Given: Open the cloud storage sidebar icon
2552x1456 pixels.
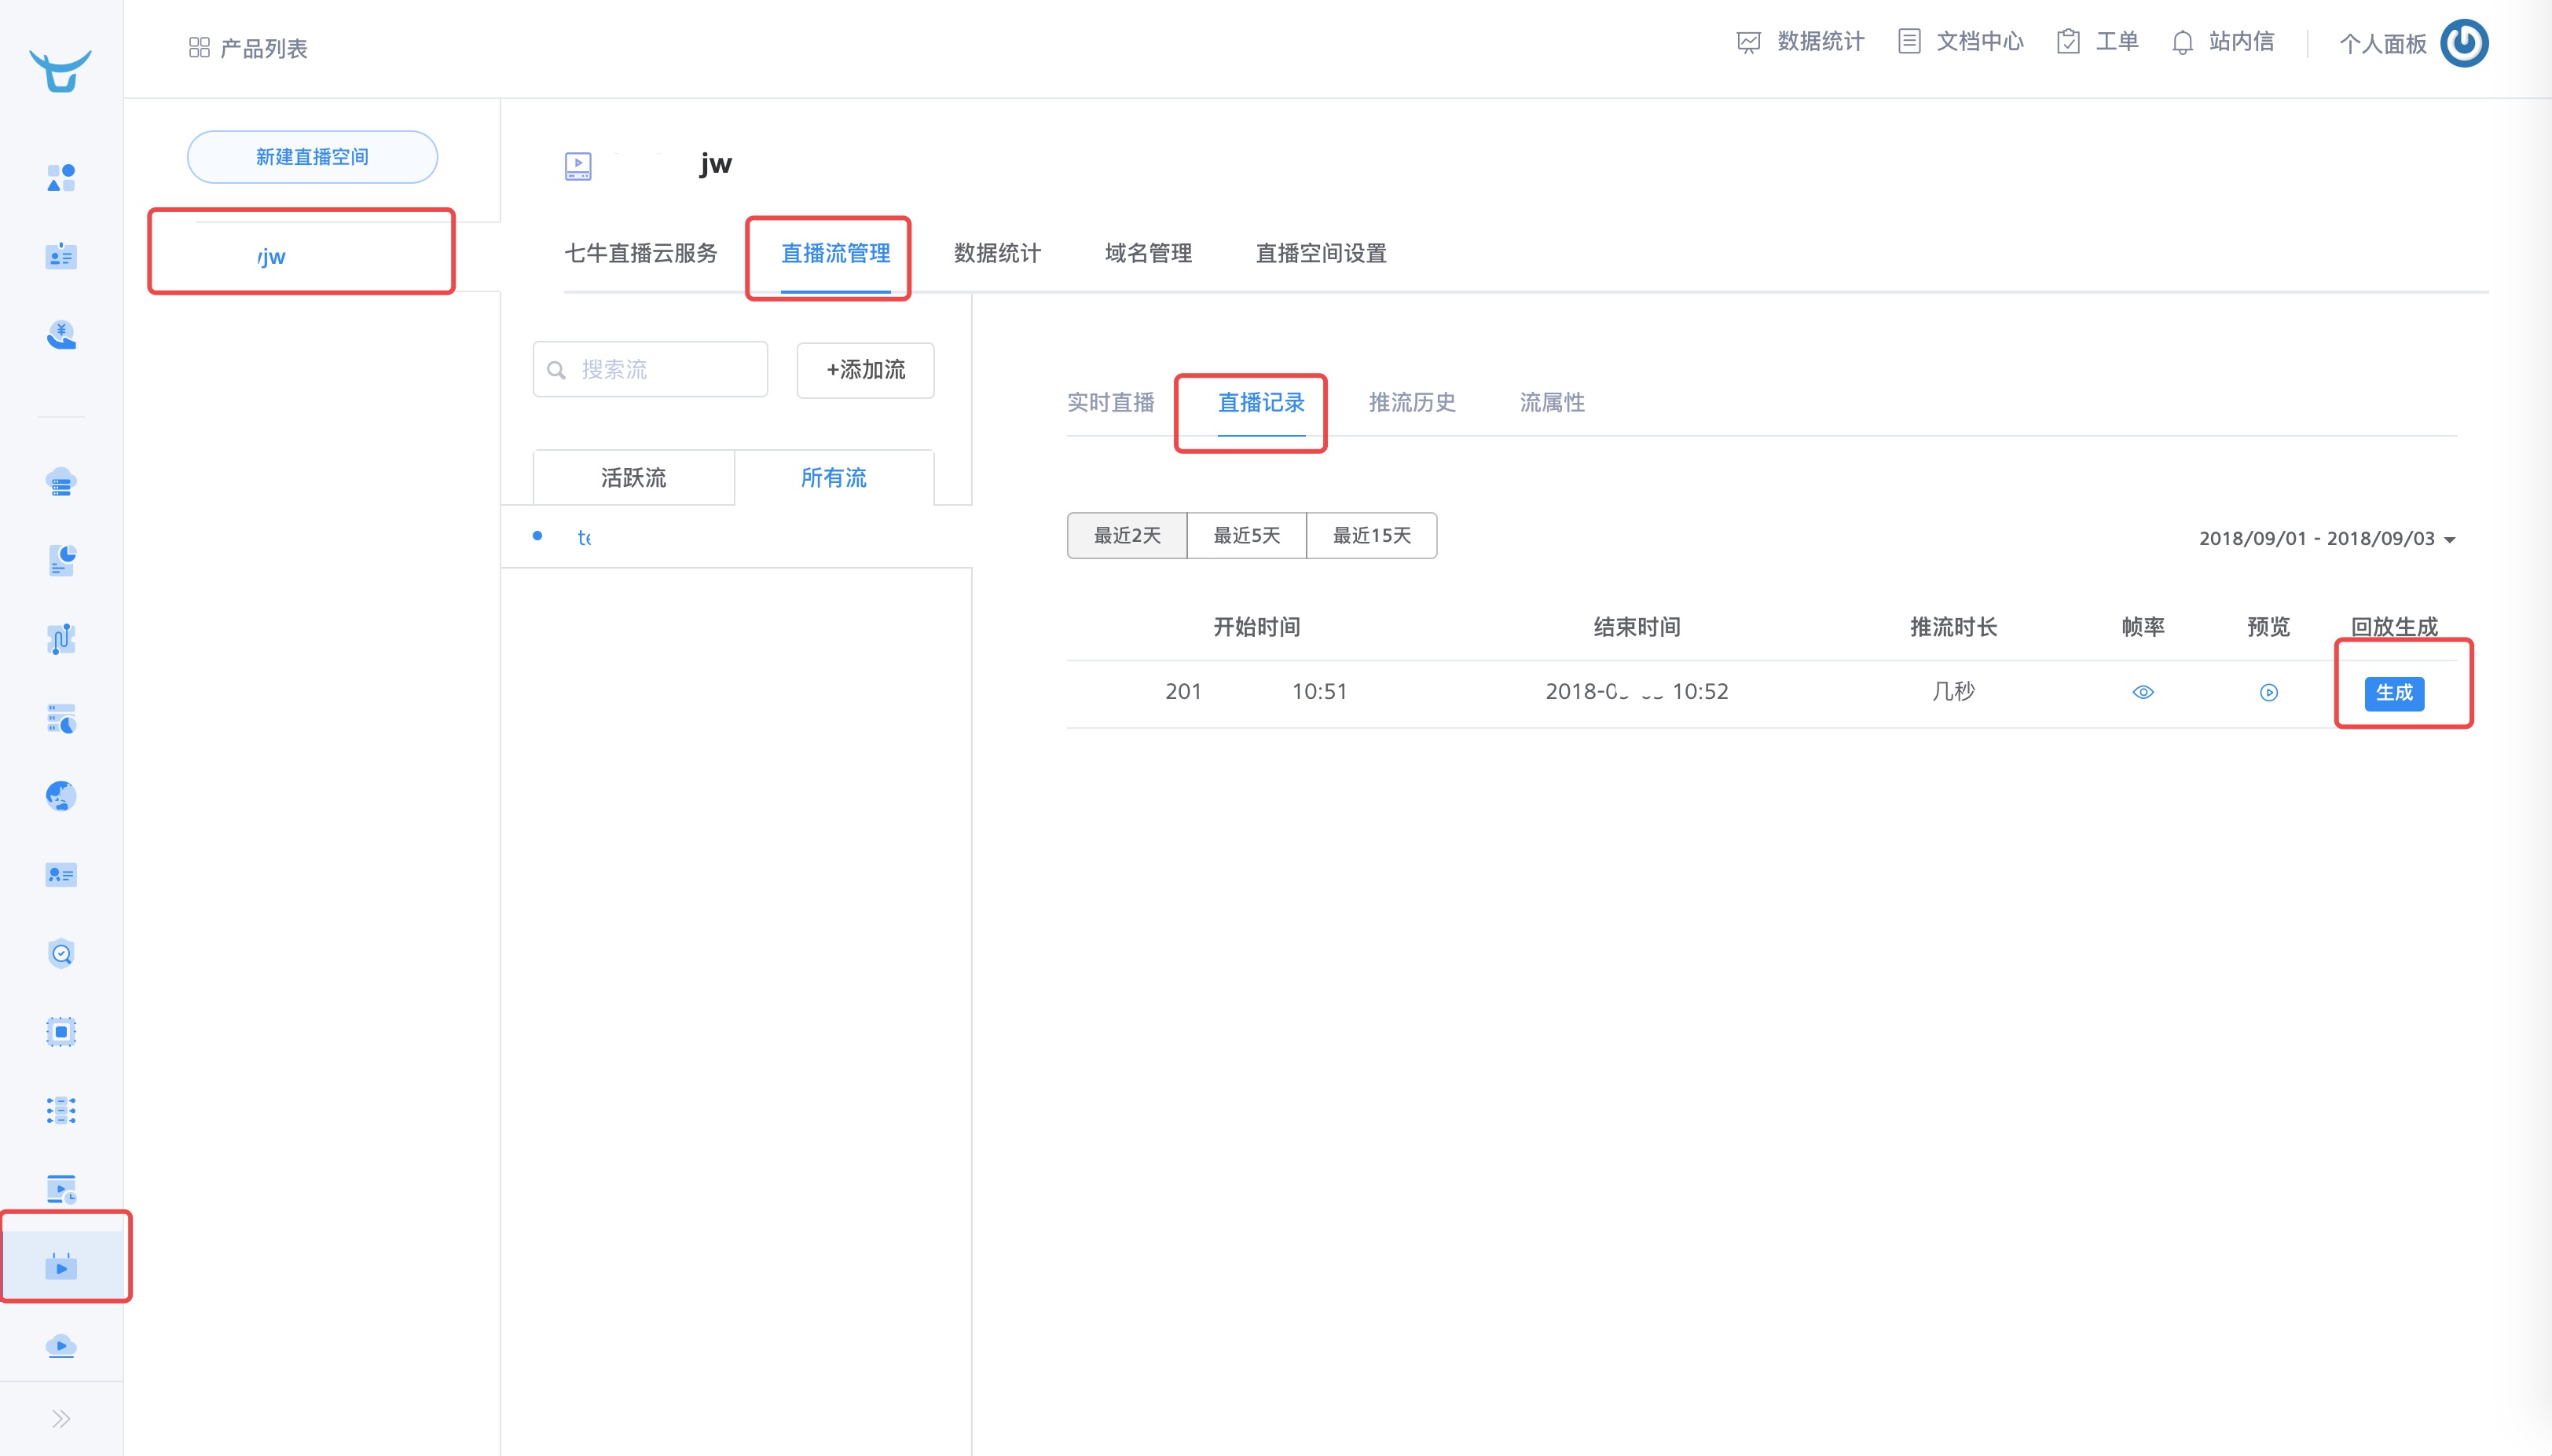Looking at the screenshot, I should point(61,483).
